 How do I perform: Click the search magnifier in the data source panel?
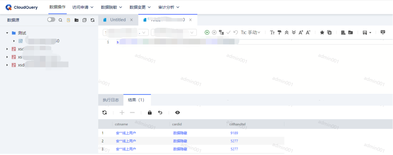pos(60,20)
